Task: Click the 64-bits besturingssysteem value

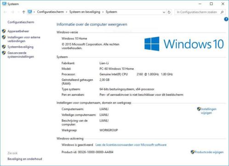Action: [x=127, y=89]
